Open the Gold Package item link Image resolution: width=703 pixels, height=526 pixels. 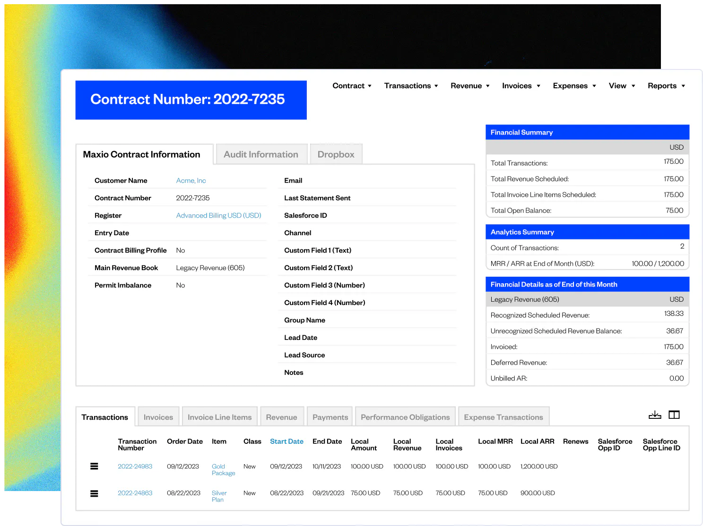(223, 470)
